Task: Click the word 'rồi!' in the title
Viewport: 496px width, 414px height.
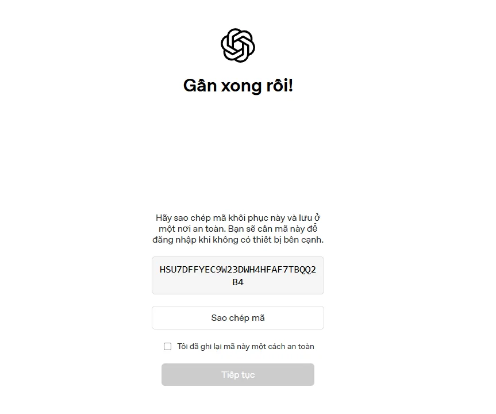Action: (280, 86)
